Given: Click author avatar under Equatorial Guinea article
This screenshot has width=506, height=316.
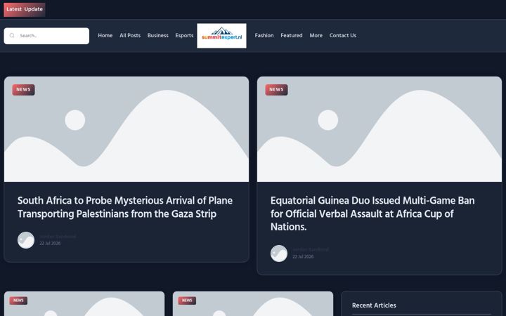Looking at the screenshot, I should click(x=279, y=253).
